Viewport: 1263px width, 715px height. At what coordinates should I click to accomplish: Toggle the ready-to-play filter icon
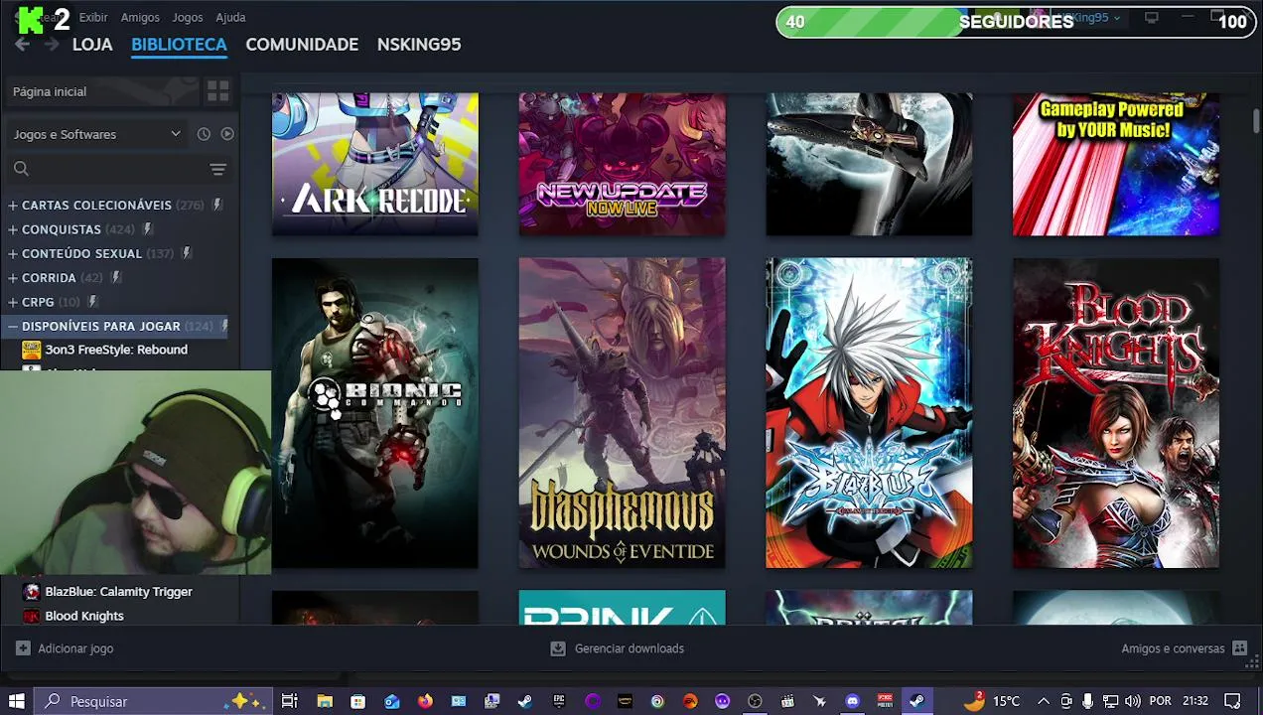click(227, 134)
